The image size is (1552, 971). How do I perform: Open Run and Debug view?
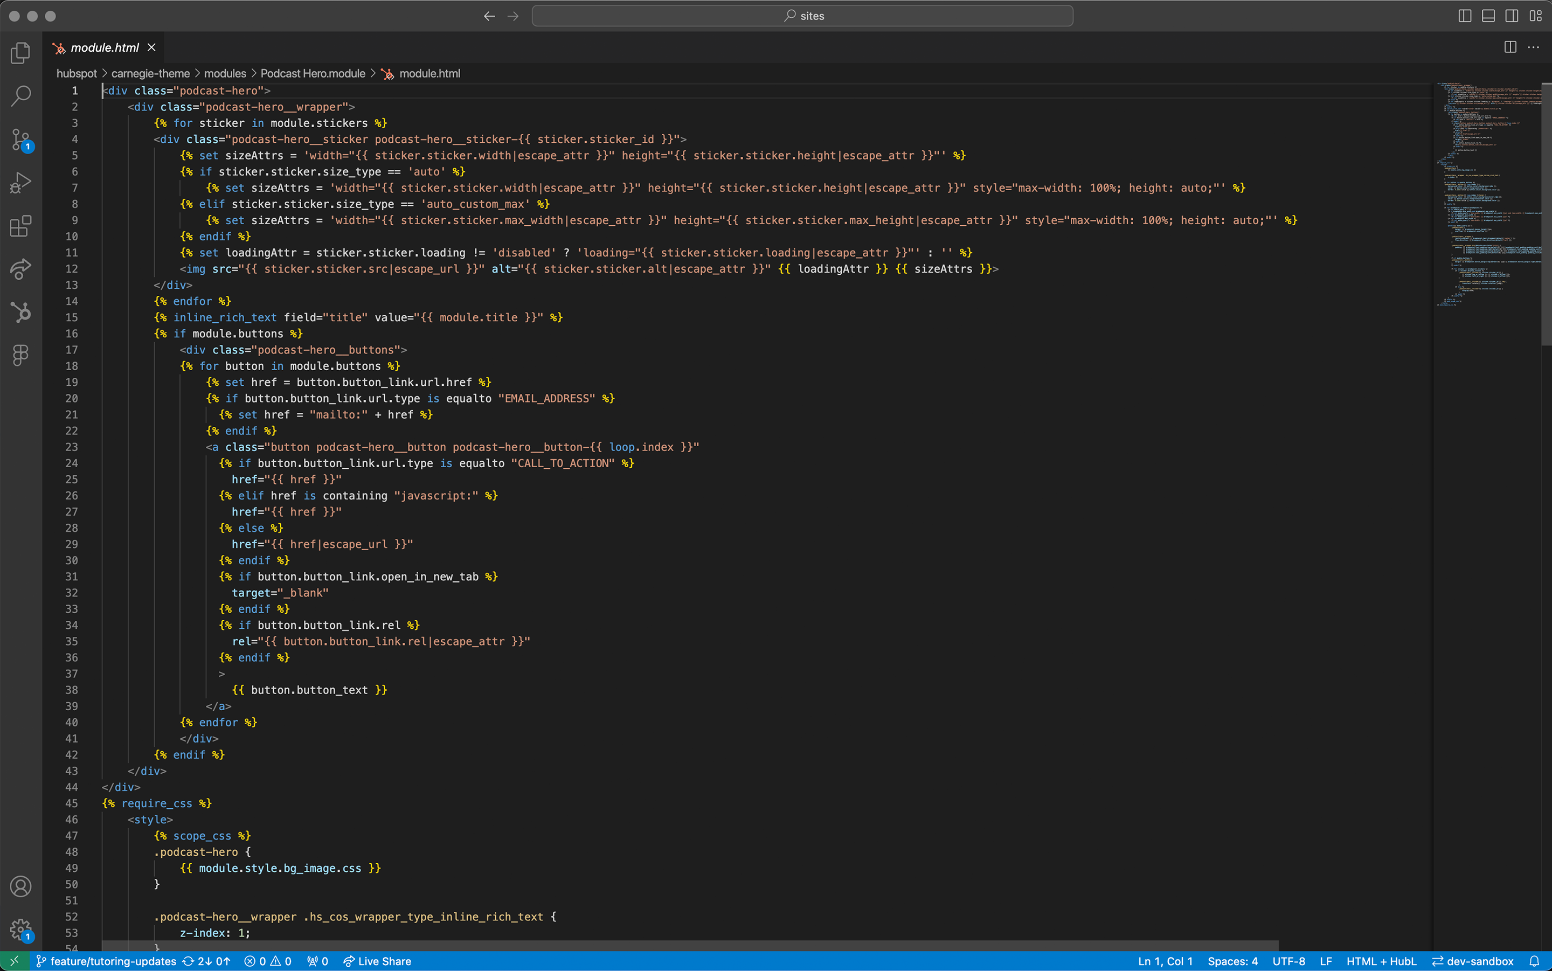[20, 182]
